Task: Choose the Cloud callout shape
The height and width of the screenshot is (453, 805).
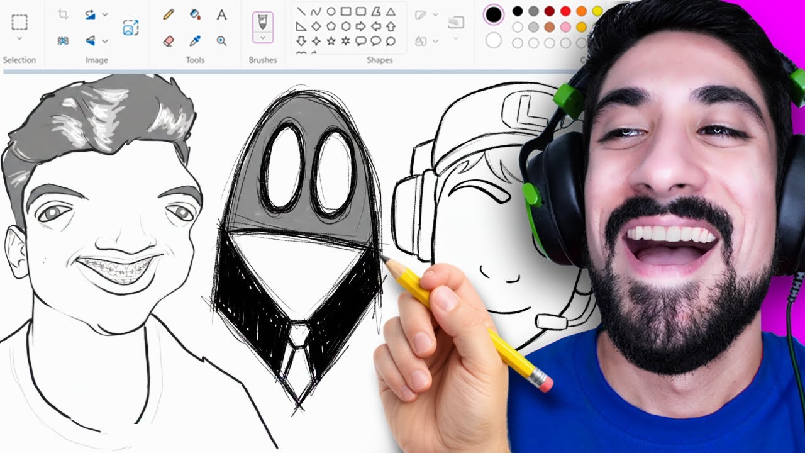Action: (x=391, y=42)
